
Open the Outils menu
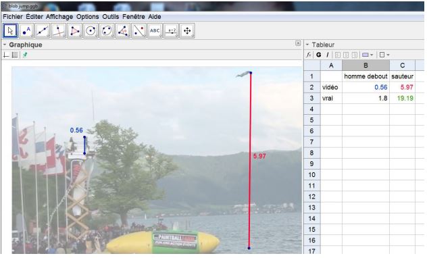pyautogui.click(x=111, y=17)
